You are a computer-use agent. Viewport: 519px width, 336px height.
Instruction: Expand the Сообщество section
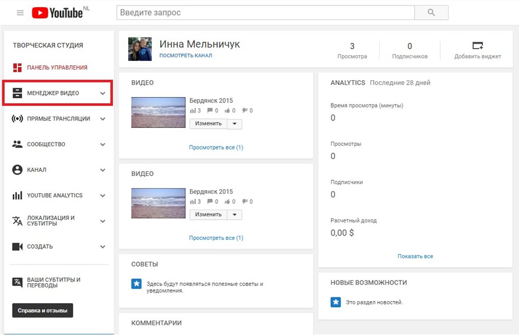pyautogui.click(x=103, y=144)
